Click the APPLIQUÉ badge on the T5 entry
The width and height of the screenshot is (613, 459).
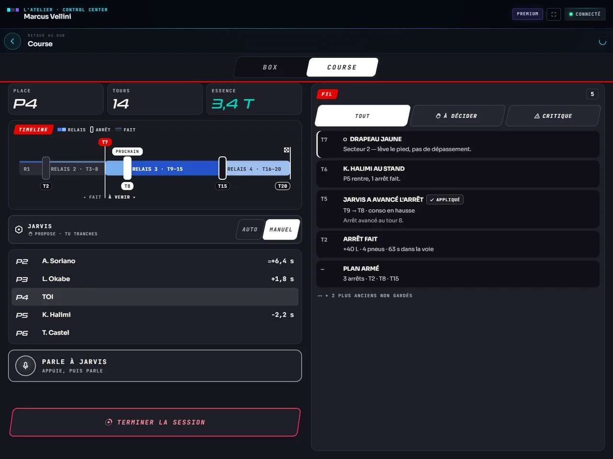445,200
